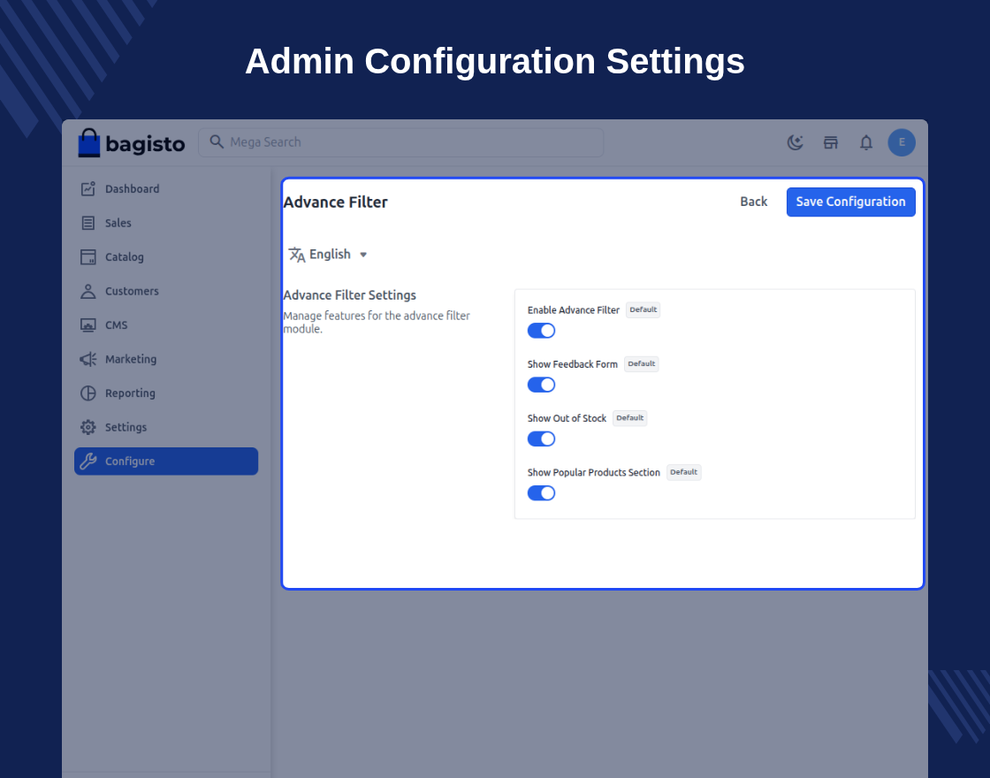
Task: Open Marketing menu item
Action: coord(166,359)
